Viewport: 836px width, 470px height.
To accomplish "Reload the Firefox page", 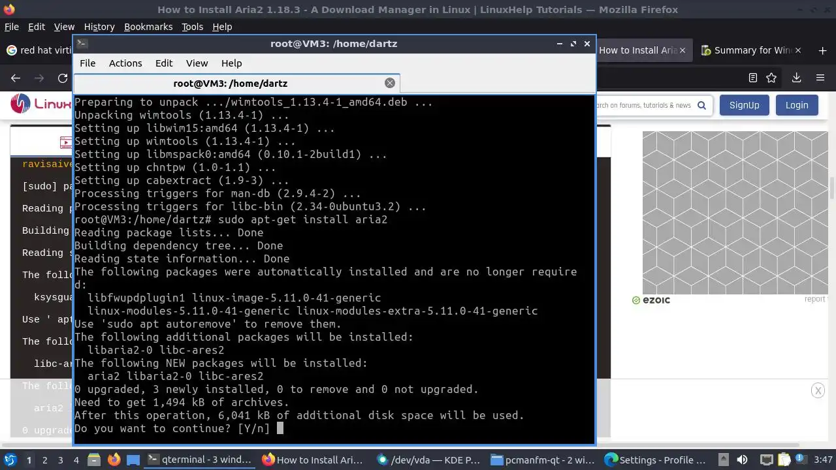I will (x=63, y=78).
